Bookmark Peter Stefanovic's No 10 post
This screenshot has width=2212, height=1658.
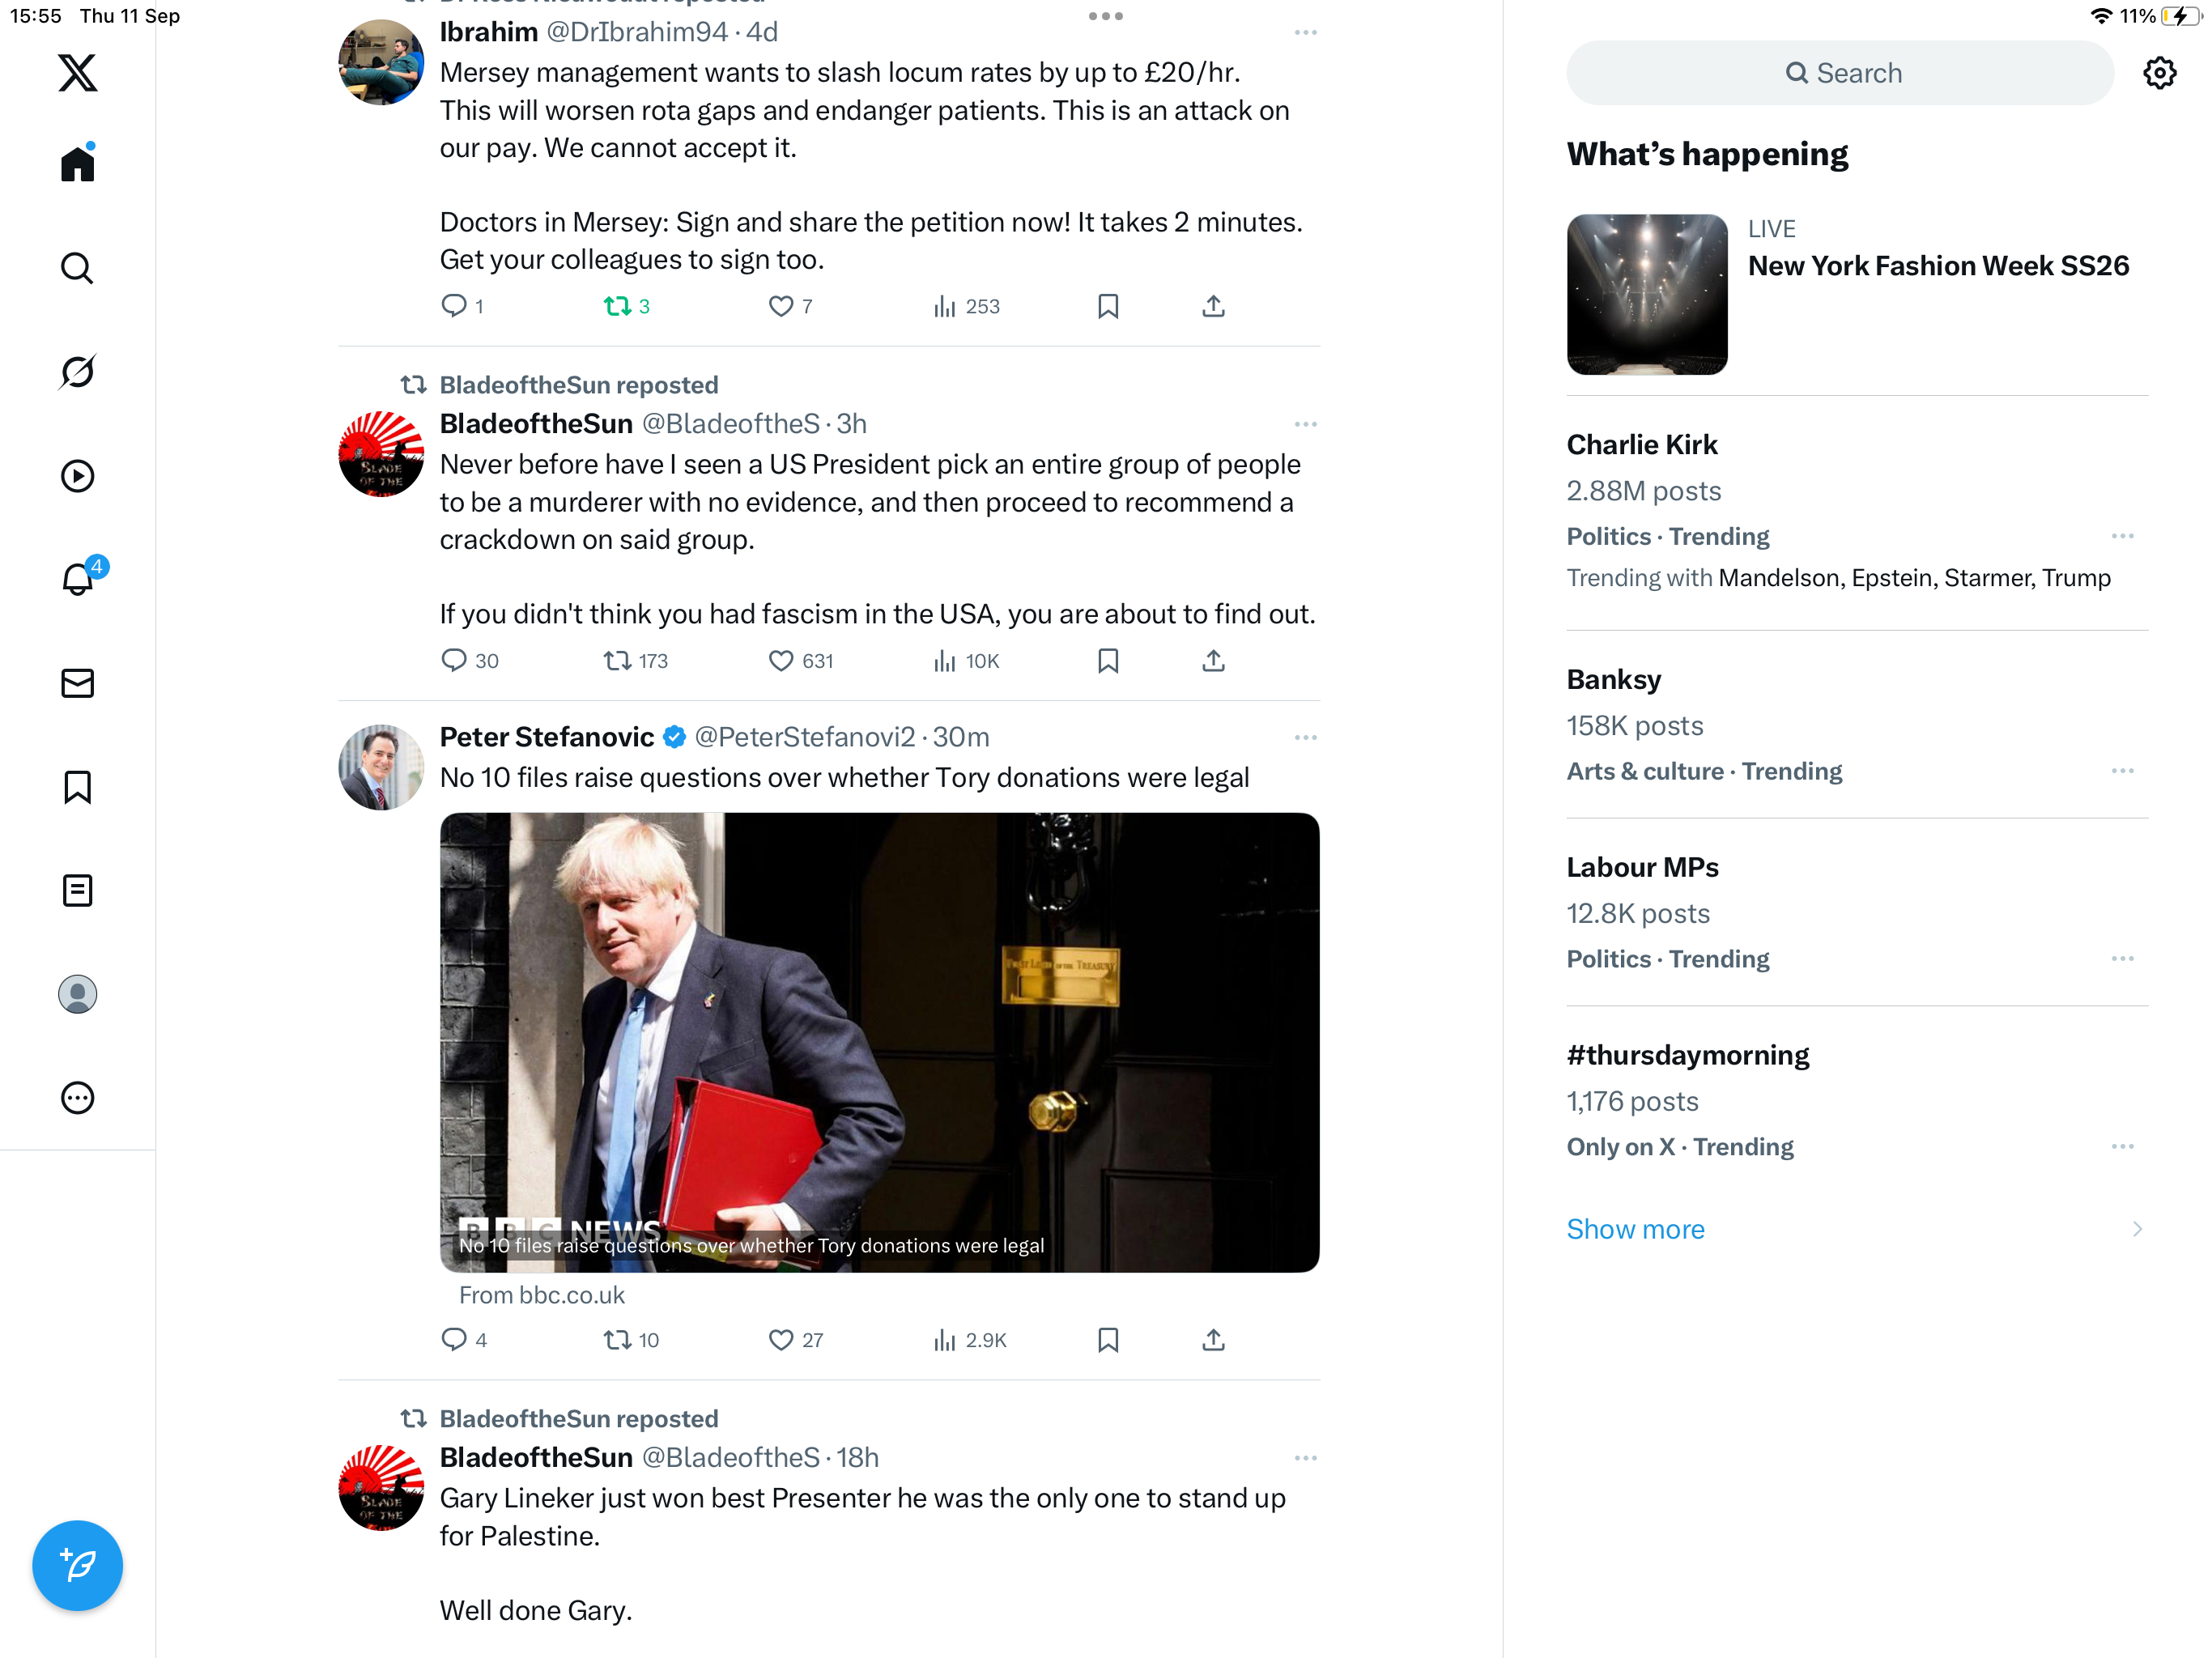coord(1108,1340)
